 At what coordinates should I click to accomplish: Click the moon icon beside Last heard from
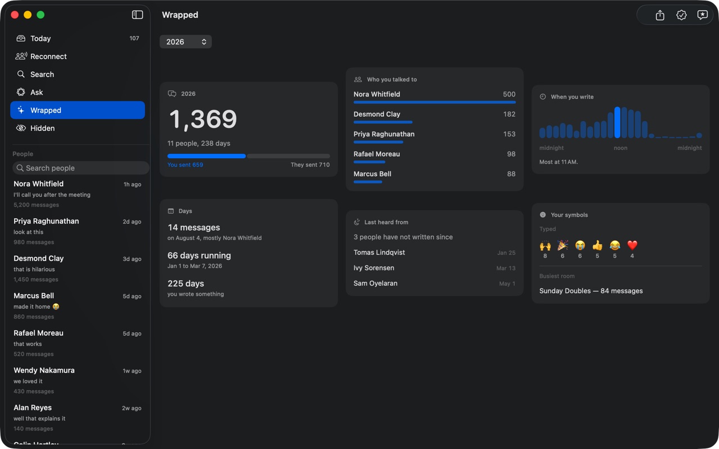357,222
